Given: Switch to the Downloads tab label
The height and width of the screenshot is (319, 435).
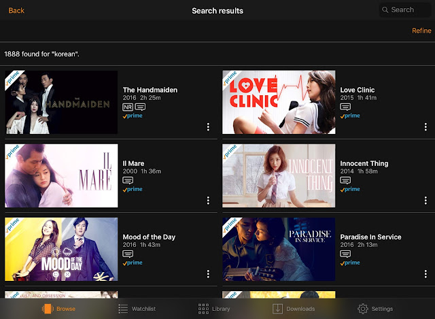Looking at the screenshot, I should click(300, 309).
